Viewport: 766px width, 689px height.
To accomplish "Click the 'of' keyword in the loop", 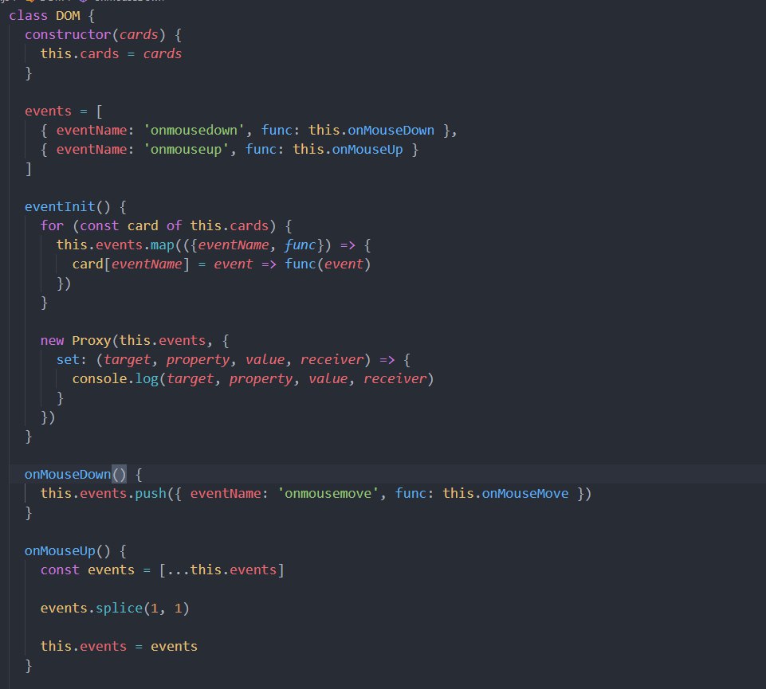I will [x=174, y=225].
